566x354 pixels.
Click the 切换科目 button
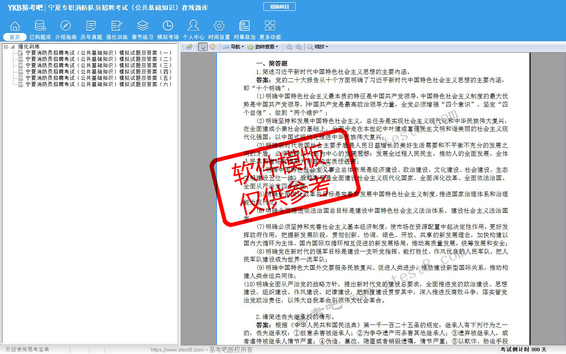pos(279,7)
